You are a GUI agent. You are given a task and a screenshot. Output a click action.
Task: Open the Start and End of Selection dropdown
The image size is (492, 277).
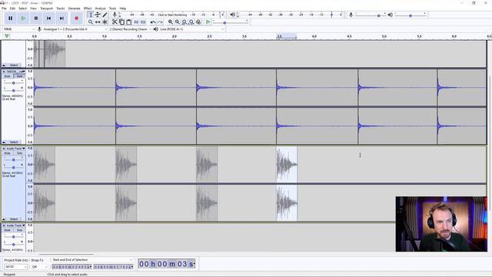92,260
